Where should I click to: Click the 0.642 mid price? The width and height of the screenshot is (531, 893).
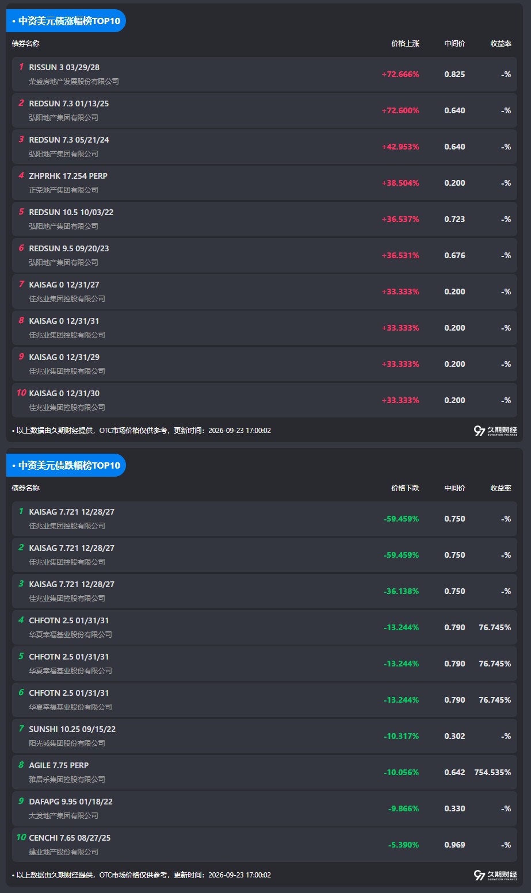click(x=454, y=772)
